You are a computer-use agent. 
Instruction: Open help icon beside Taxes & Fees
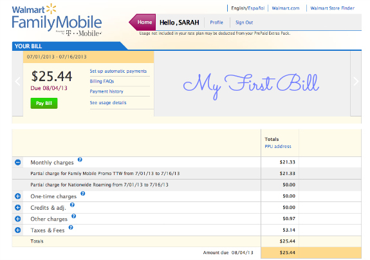(x=71, y=227)
